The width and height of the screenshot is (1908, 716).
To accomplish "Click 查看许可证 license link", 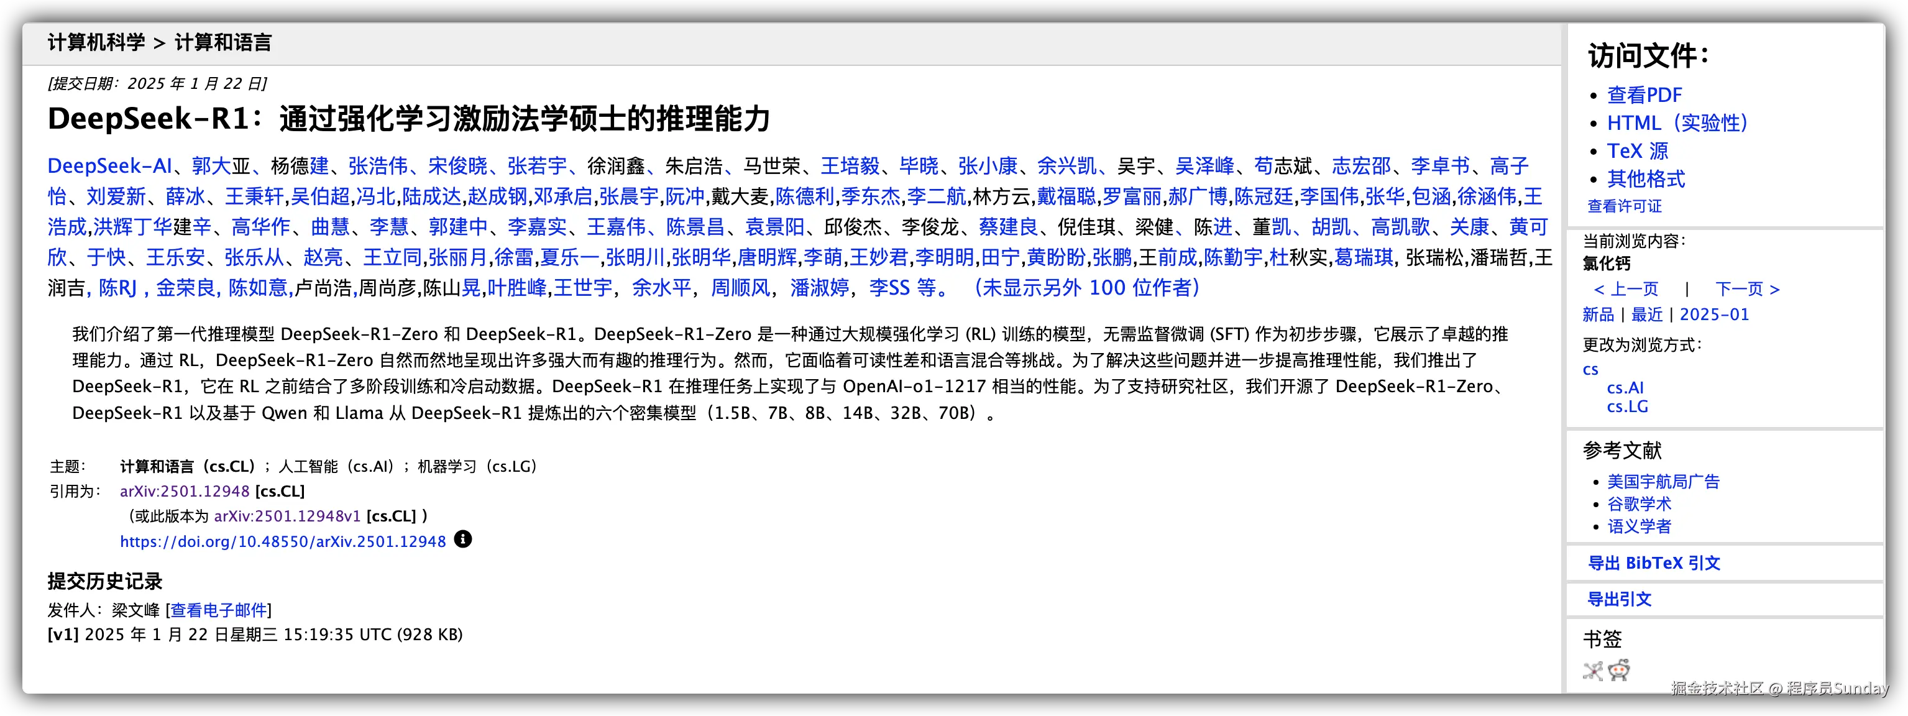I will (1625, 206).
